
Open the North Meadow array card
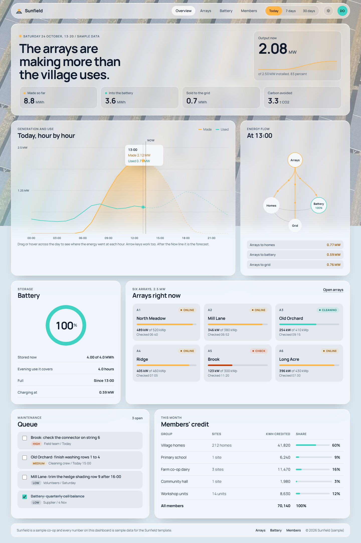point(166,322)
